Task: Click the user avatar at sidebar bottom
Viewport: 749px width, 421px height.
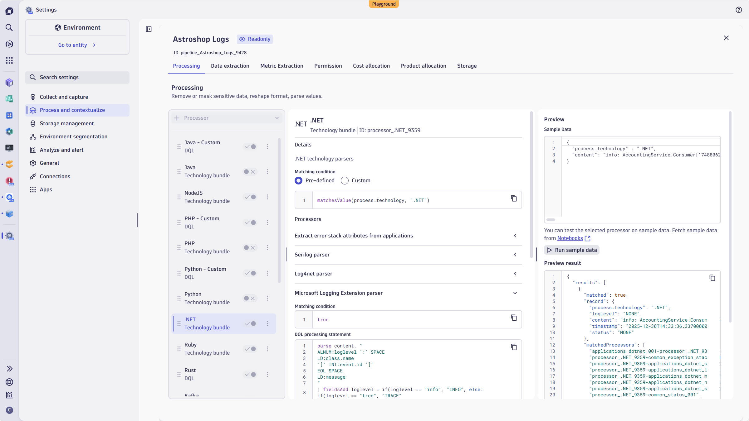Action: [x=9, y=410]
